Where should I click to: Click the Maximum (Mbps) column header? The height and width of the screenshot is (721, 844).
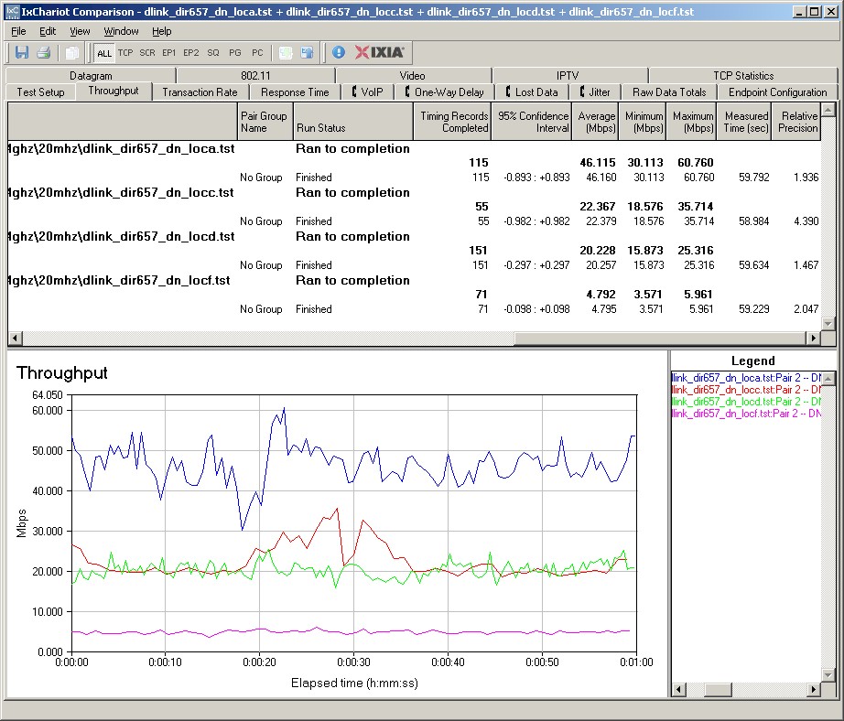(x=692, y=122)
